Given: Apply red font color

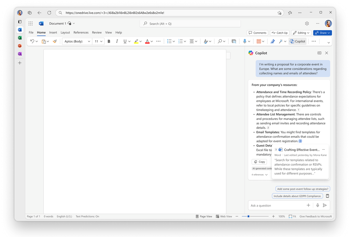Looking at the screenshot, I should coord(147,41).
